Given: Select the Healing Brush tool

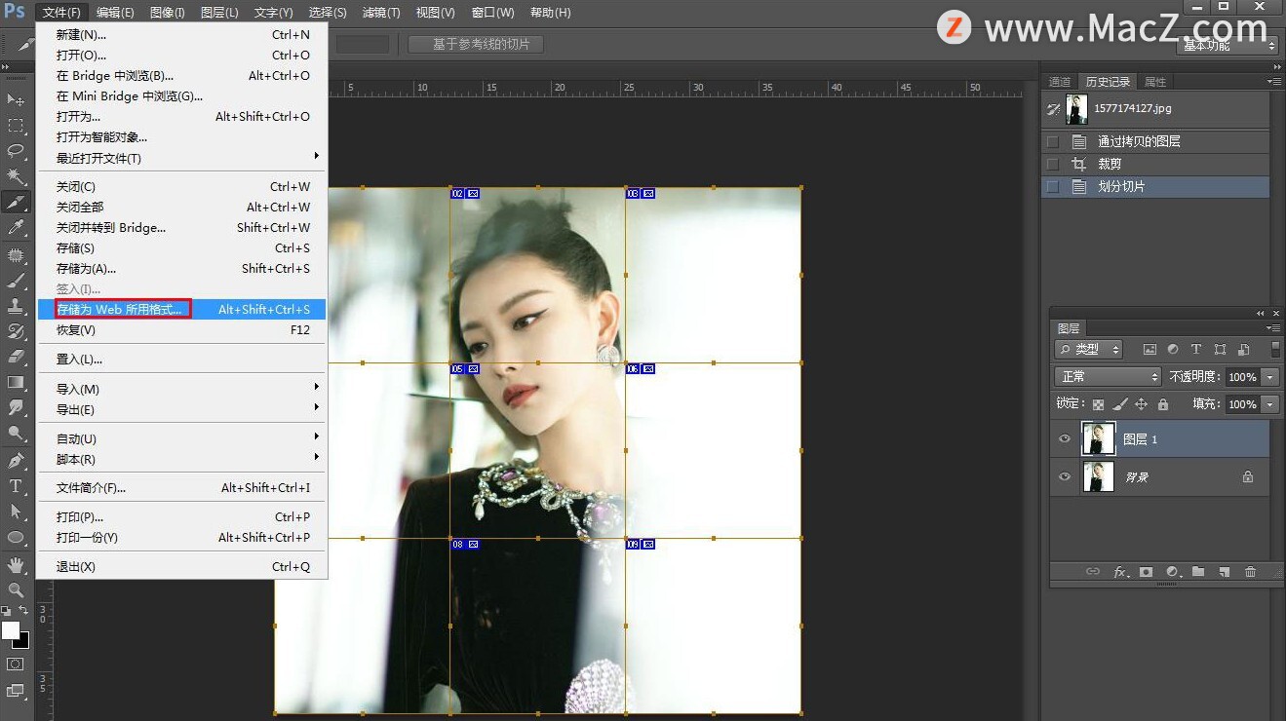Looking at the screenshot, I should 17,255.
